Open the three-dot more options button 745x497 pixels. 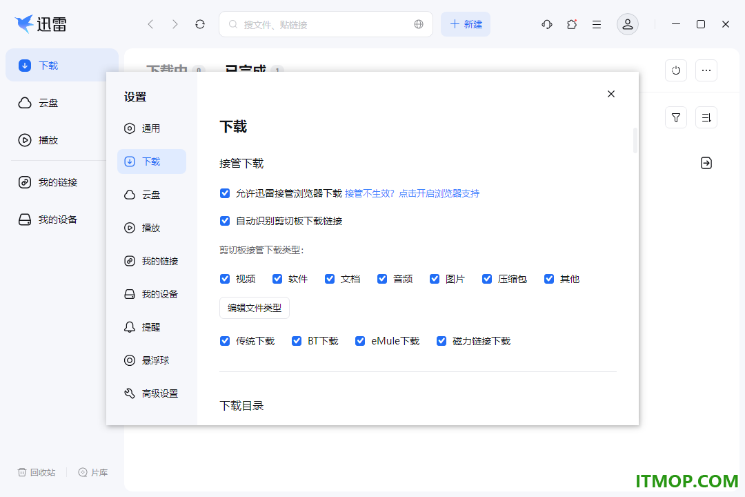pyautogui.click(x=706, y=70)
